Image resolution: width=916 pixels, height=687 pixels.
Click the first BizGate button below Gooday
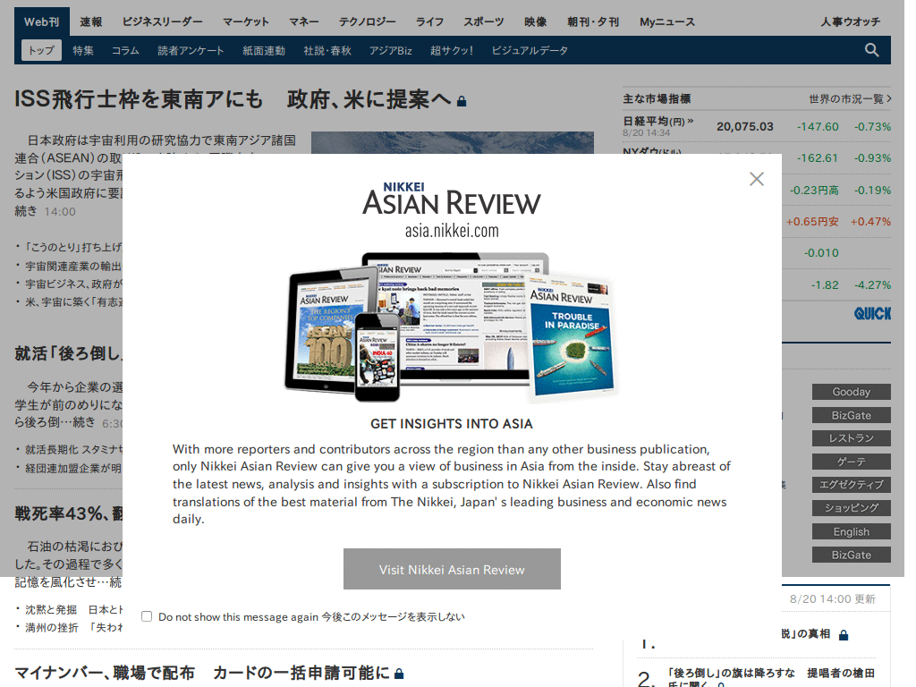(852, 415)
